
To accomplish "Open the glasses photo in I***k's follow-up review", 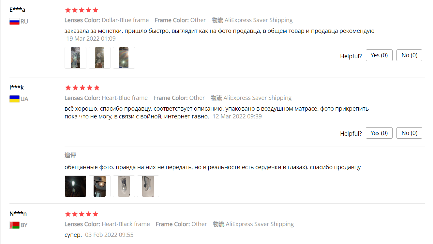I will click(99, 186).
